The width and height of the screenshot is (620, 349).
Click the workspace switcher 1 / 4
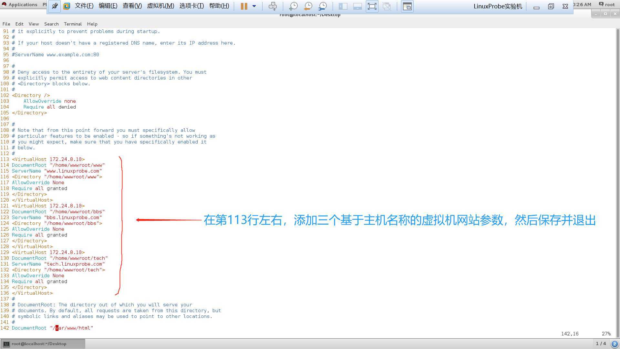tap(601, 344)
